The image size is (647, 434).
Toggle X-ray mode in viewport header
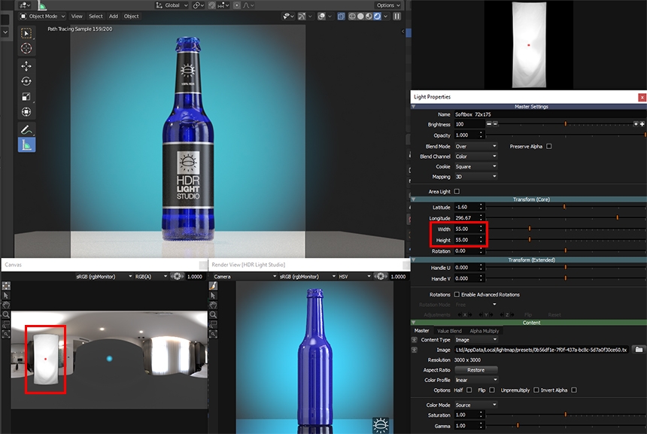click(341, 16)
